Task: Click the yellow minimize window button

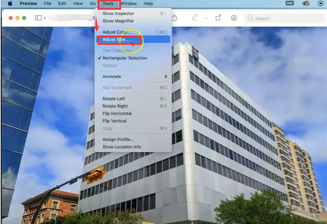Action: (x=17, y=18)
